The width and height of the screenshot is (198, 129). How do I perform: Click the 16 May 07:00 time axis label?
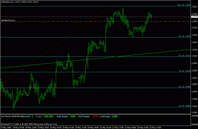[x=56, y=128]
